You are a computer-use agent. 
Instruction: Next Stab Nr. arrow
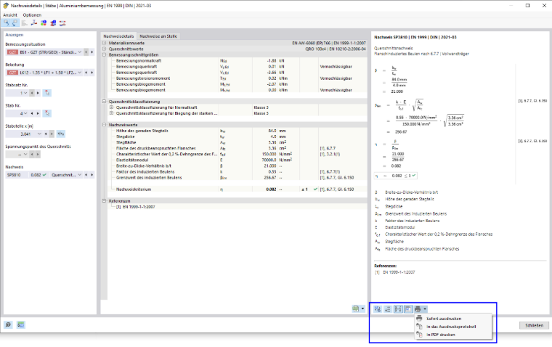click(38, 113)
